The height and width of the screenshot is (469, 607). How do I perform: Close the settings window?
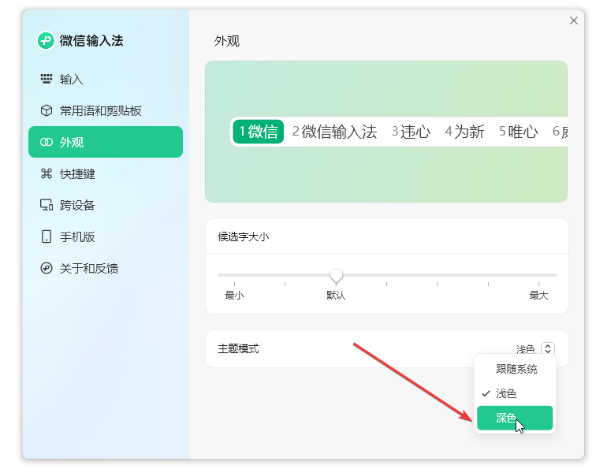[574, 20]
